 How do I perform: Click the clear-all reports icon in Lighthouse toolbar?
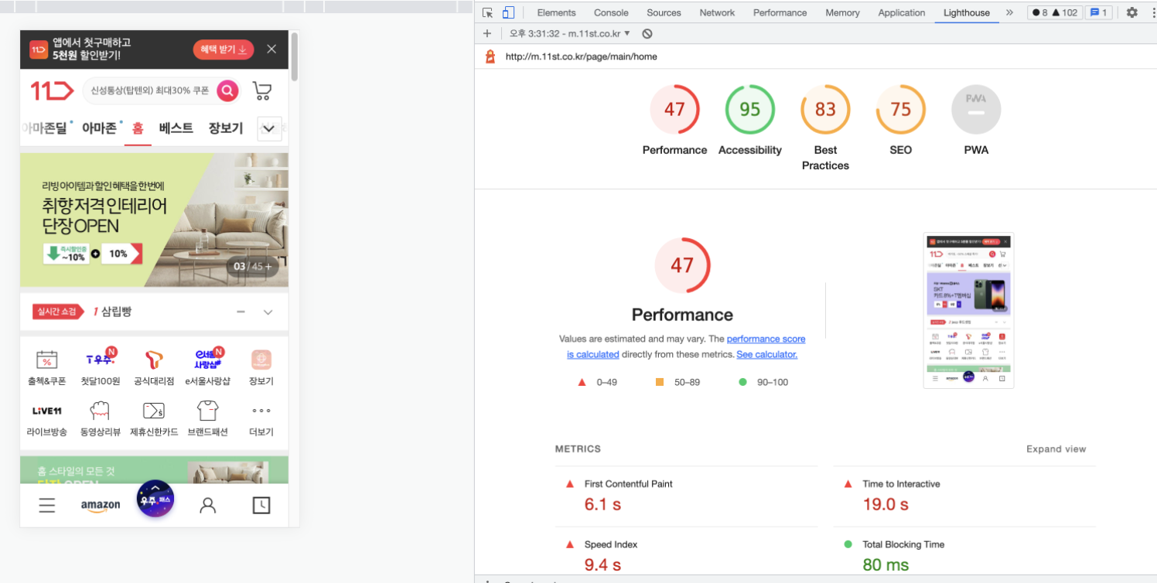[647, 34]
